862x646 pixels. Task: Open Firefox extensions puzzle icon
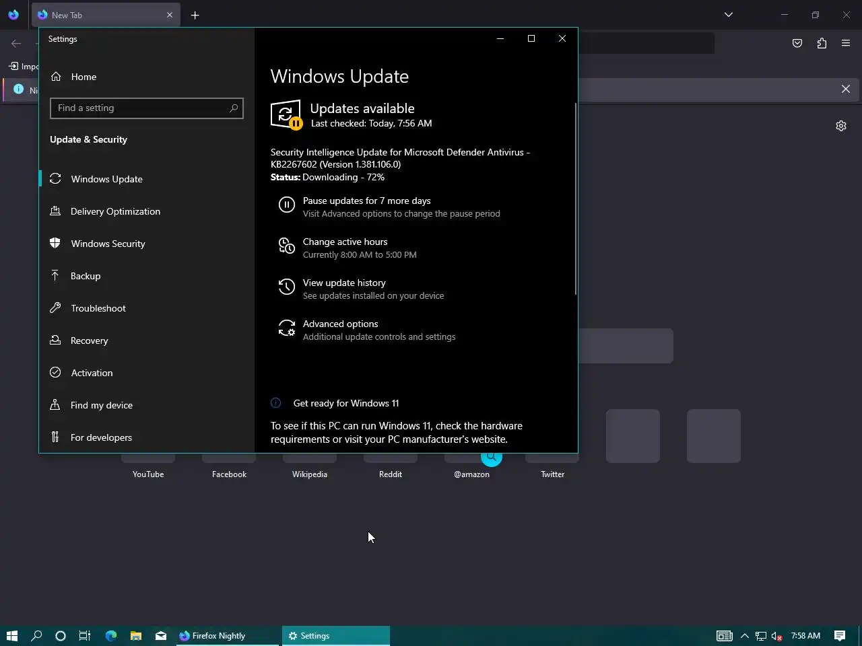[822, 43]
